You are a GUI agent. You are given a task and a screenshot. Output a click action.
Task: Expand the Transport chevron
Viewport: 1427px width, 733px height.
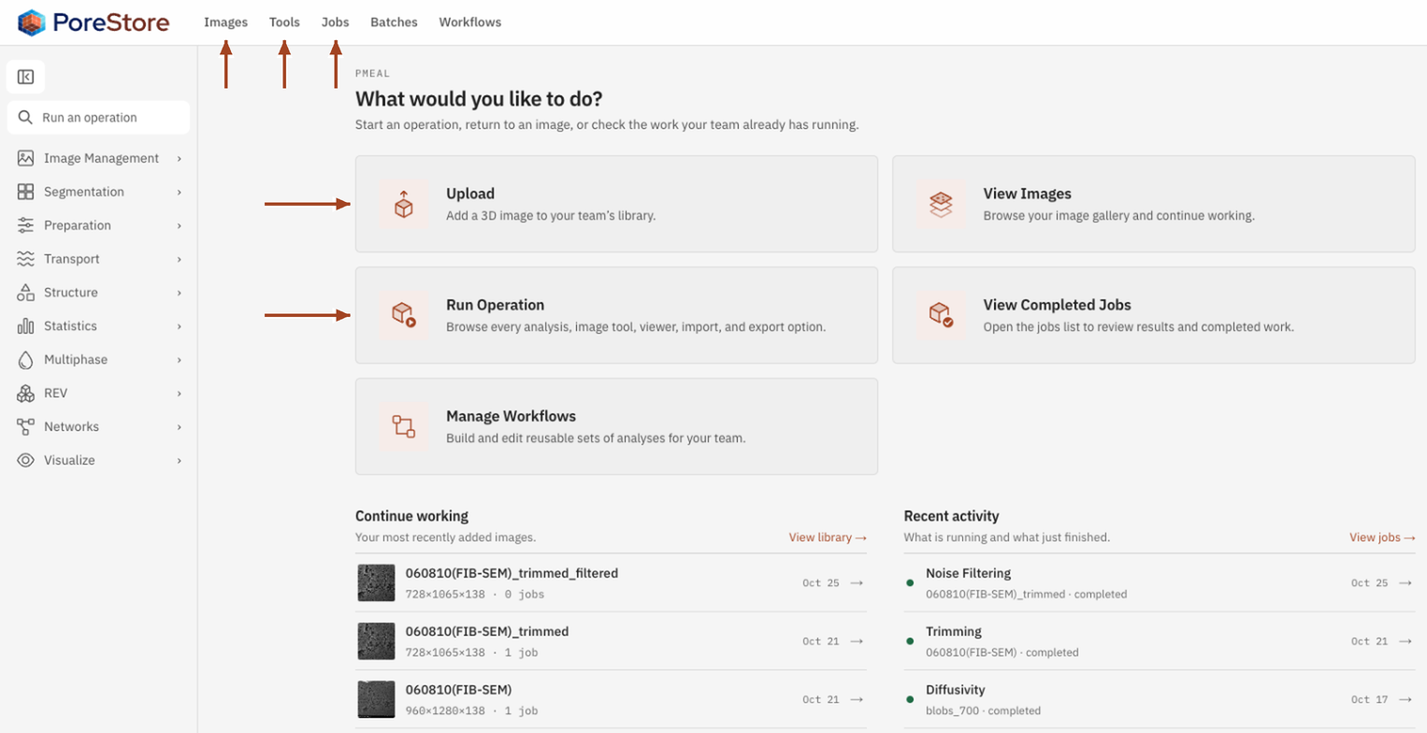pyautogui.click(x=179, y=260)
